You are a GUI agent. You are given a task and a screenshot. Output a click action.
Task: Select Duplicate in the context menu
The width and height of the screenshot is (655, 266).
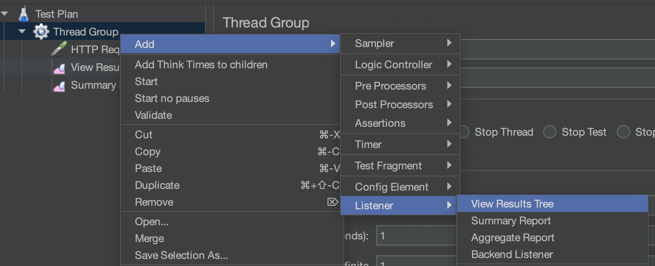pyautogui.click(x=157, y=185)
